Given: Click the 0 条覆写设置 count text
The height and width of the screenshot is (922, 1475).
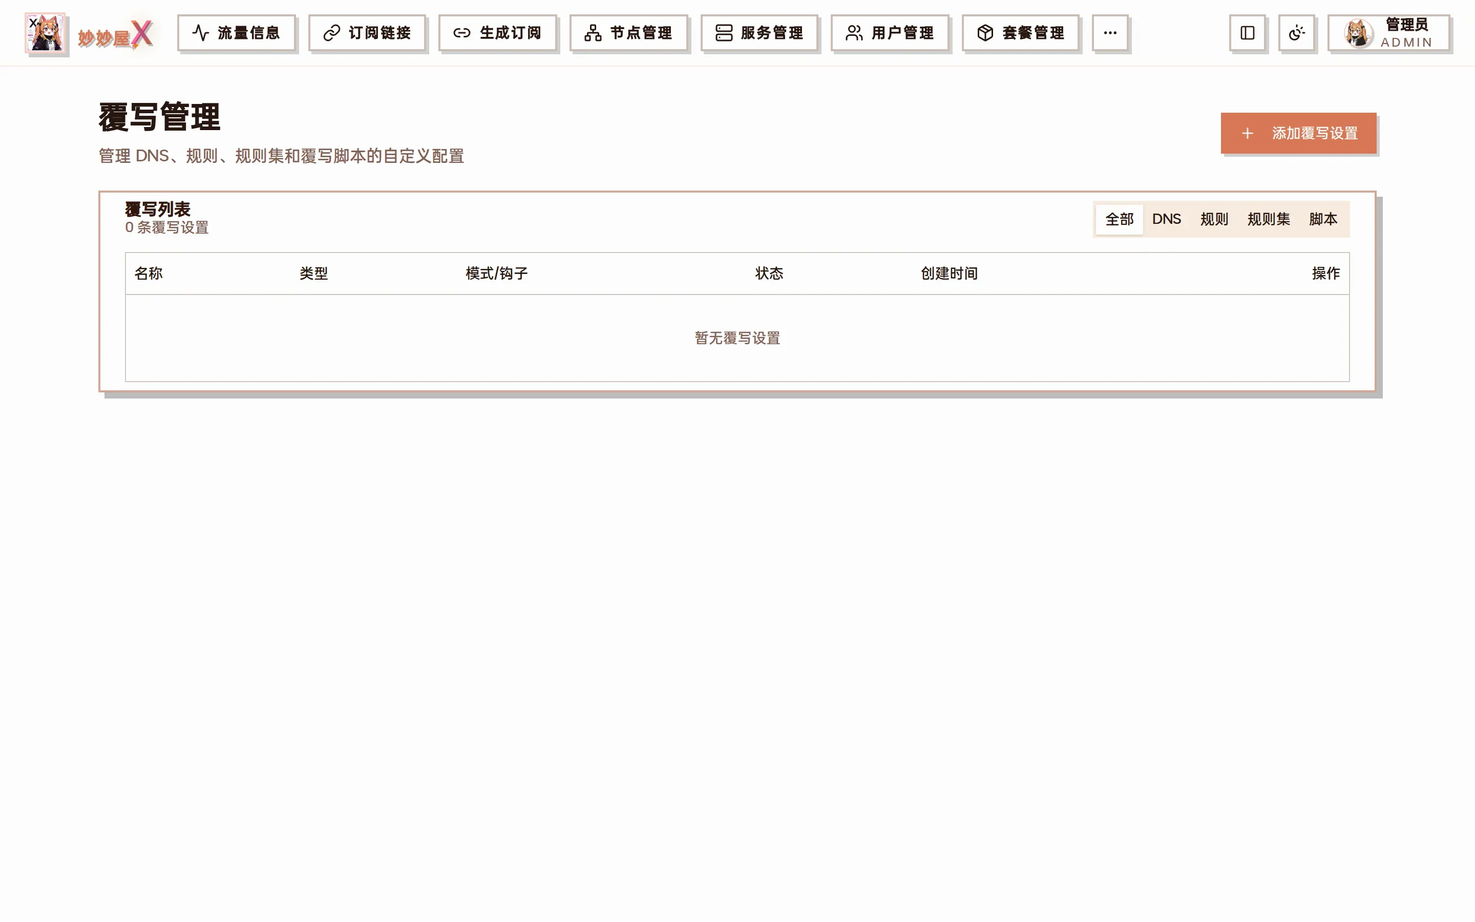Looking at the screenshot, I should 167,228.
